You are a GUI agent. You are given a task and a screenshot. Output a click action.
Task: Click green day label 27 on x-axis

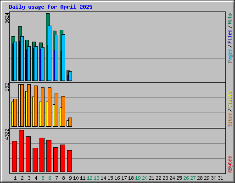[193, 178]
